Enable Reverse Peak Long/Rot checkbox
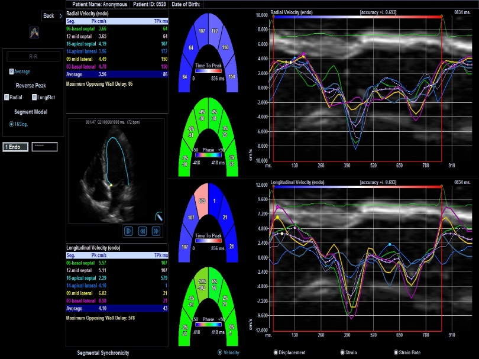479x359 pixels. (x=35, y=97)
